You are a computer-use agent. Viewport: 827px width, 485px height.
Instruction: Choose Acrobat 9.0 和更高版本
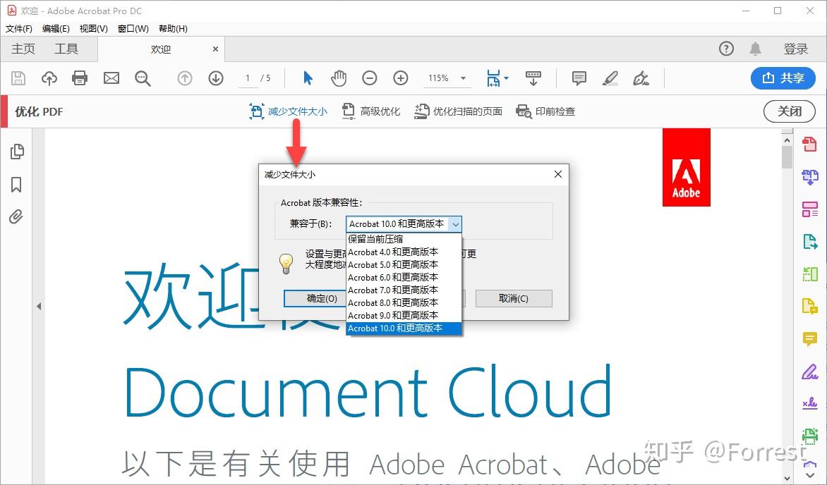pos(404,315)
